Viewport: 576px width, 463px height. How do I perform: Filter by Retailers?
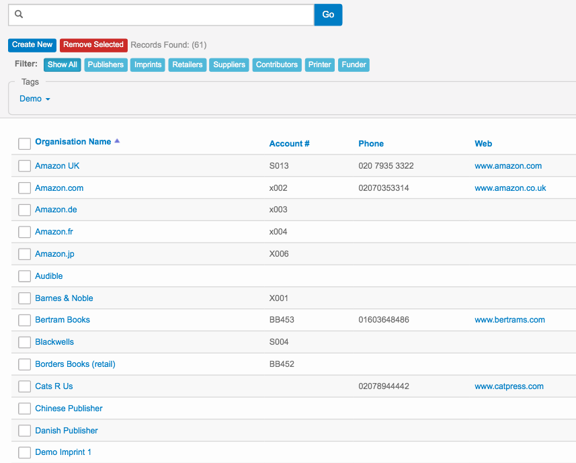188,65
